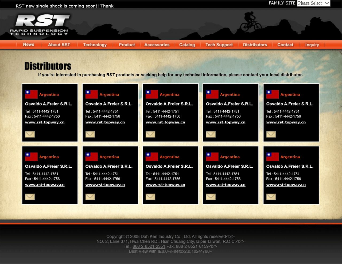Click the envelope icon in the top-row first card
342x264 pixels.
[x=30, y=134]
